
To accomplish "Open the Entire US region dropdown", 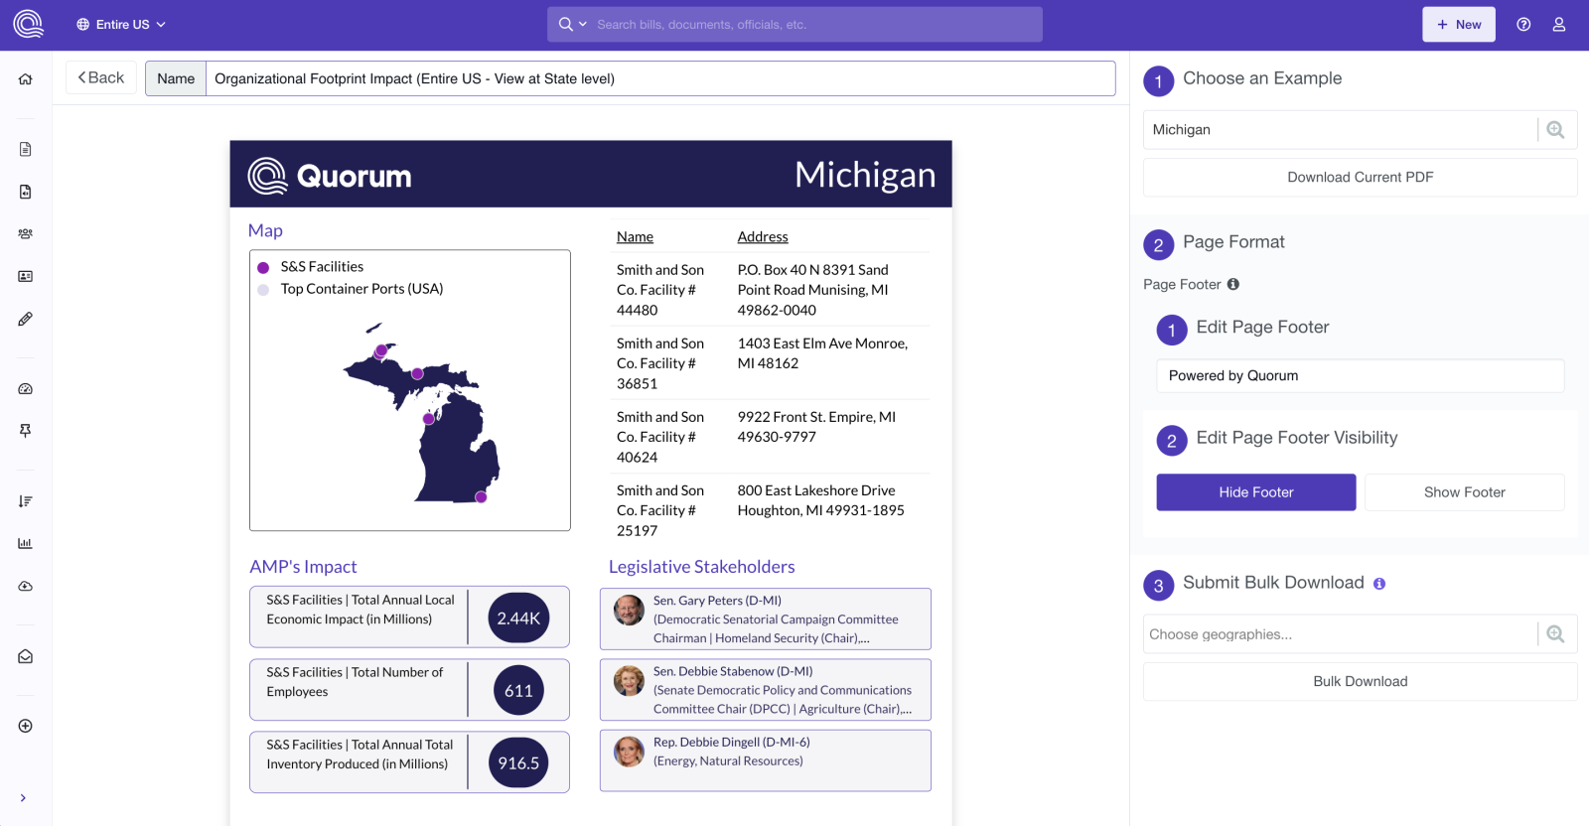I will point(121,25).
